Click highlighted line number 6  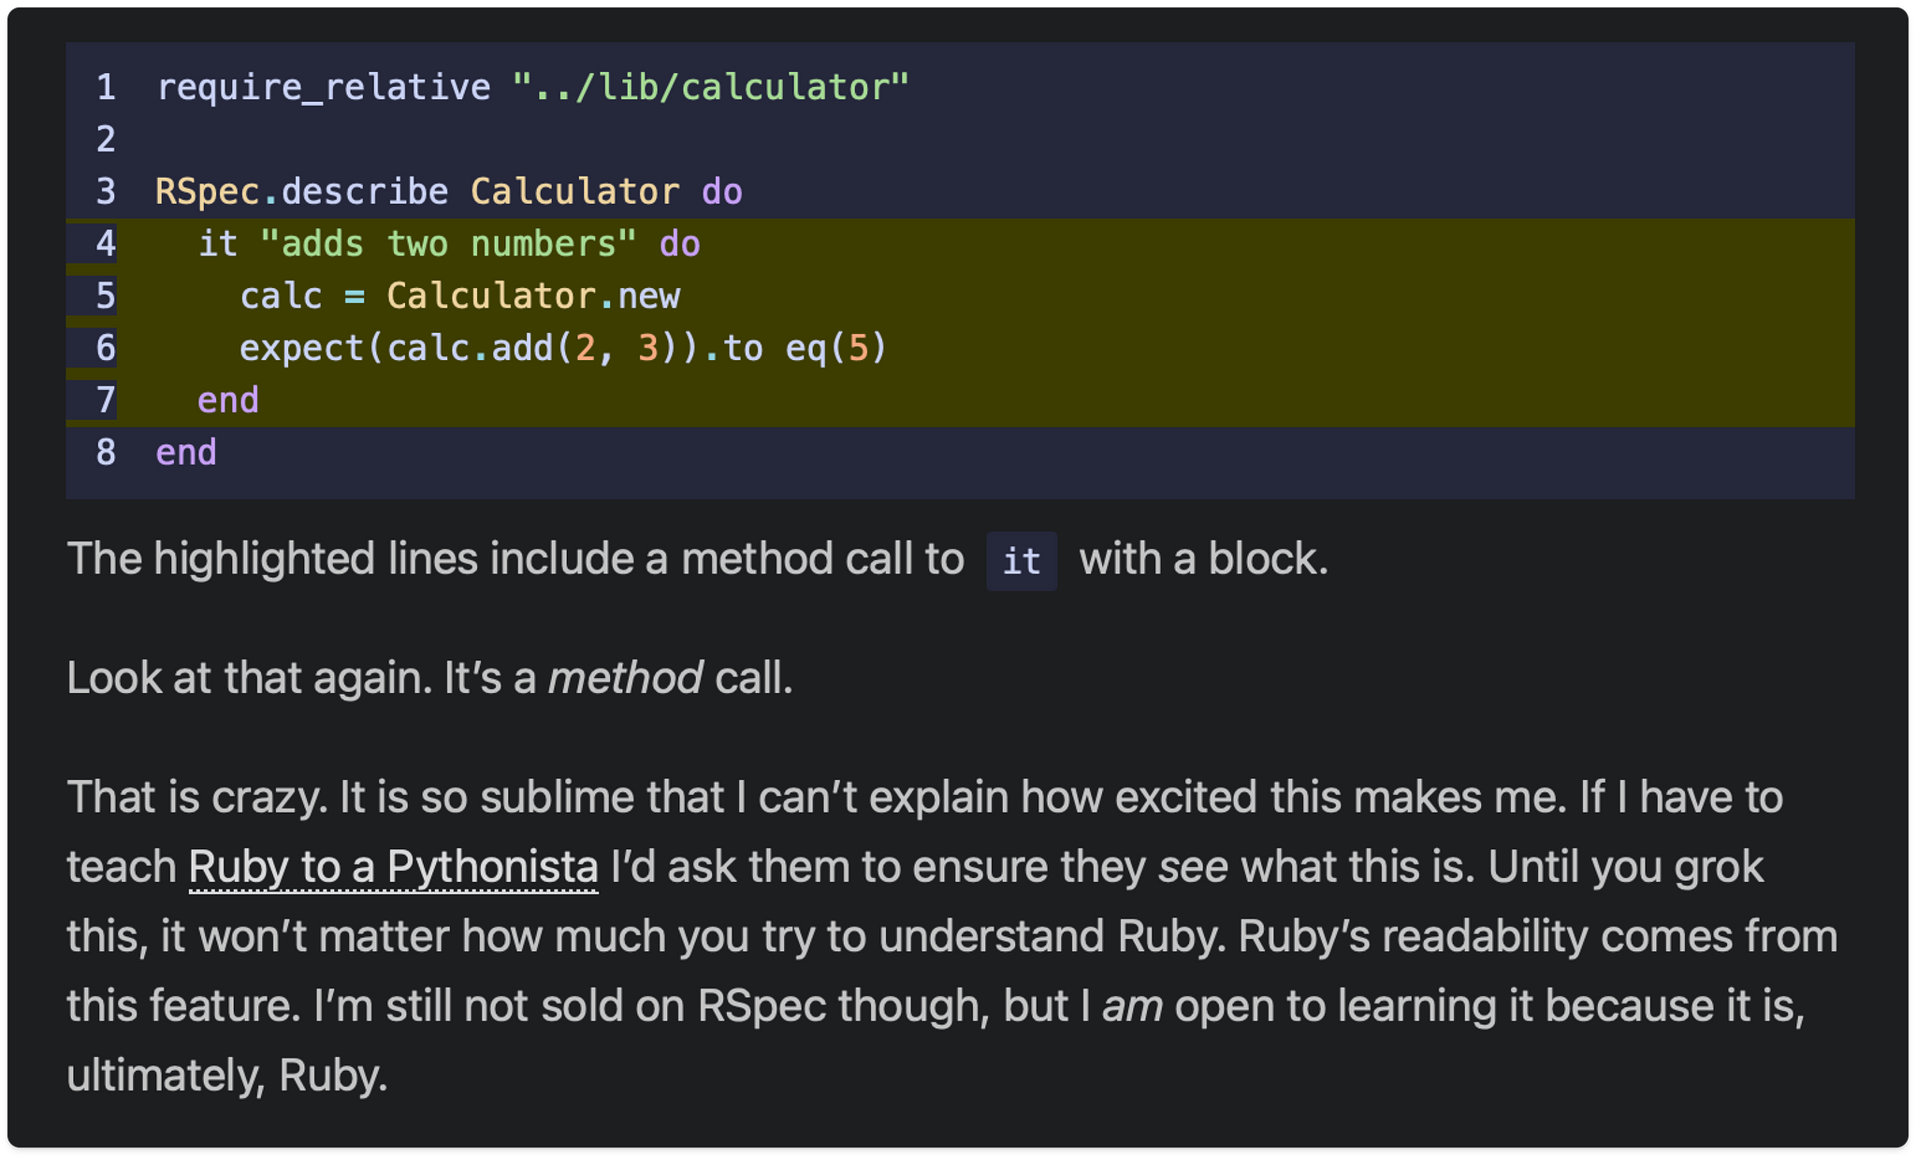point(106,349)
